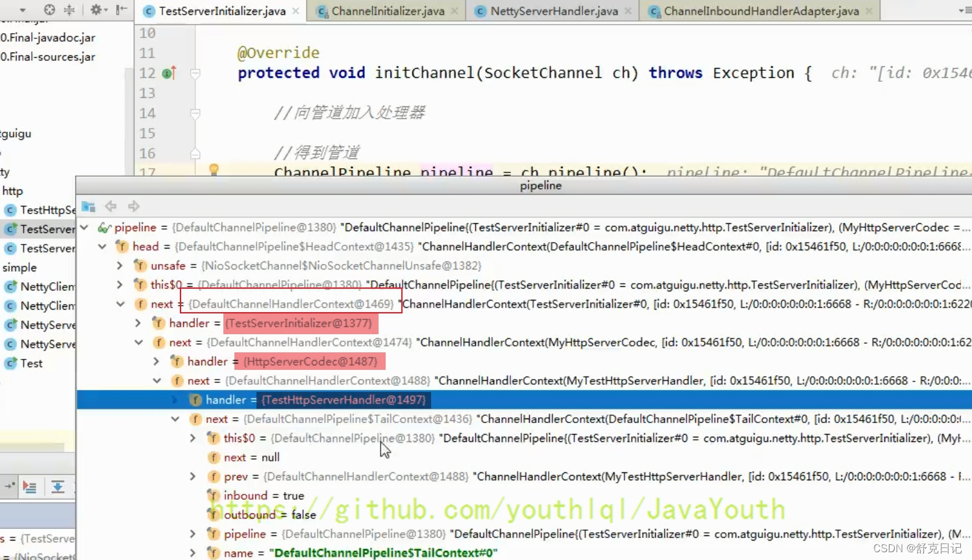Viewport: 972px width, 560px height.
Task: Expand the name field node
Action: click(x=193, y=553)
